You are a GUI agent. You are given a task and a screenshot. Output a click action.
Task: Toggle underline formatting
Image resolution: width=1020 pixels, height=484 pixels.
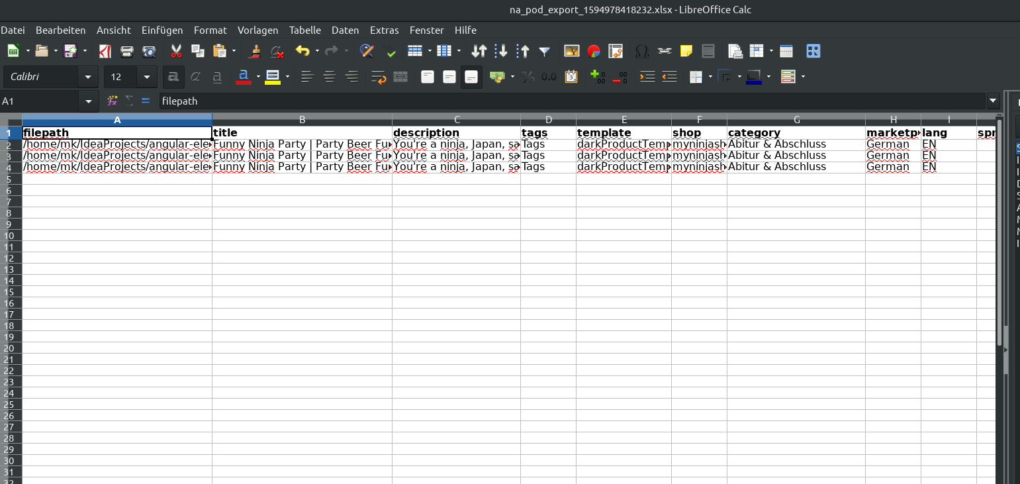point(216,77)
